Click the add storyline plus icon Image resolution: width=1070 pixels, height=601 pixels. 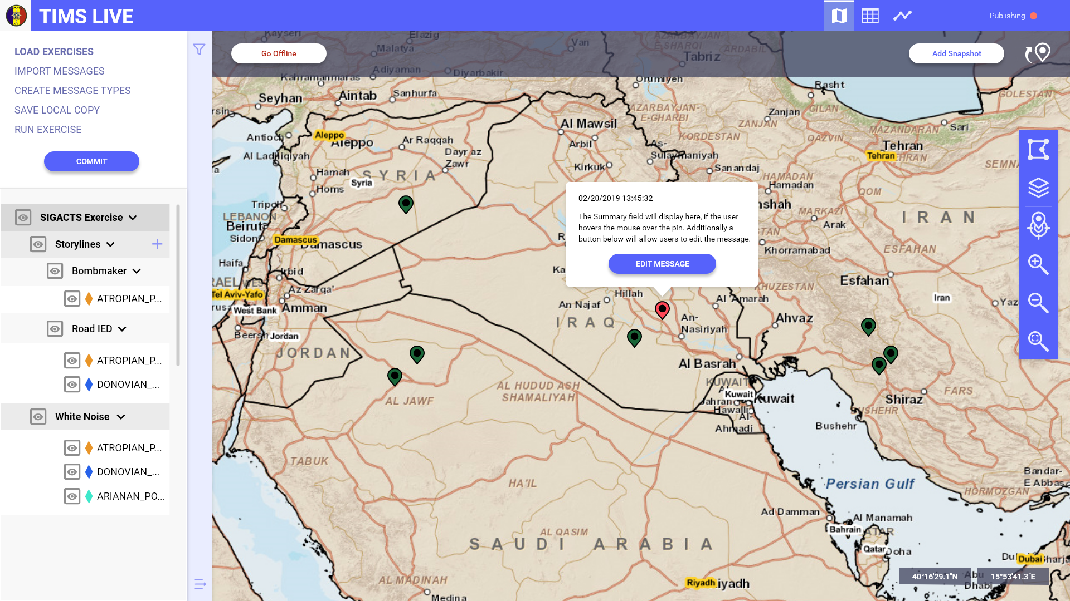click(x=157, y=244)
